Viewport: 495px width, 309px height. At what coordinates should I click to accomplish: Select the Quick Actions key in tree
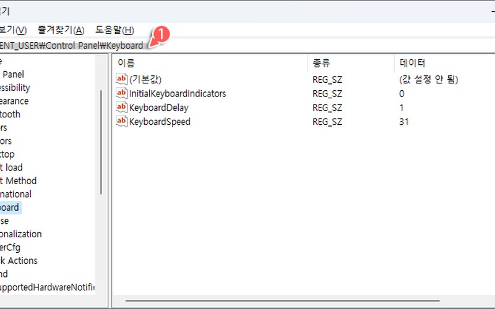coord(19,261)
